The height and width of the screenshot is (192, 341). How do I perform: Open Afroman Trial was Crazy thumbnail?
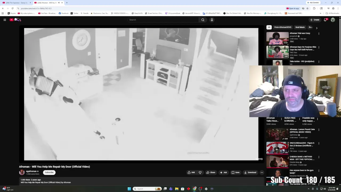click(x=277, y=38)
